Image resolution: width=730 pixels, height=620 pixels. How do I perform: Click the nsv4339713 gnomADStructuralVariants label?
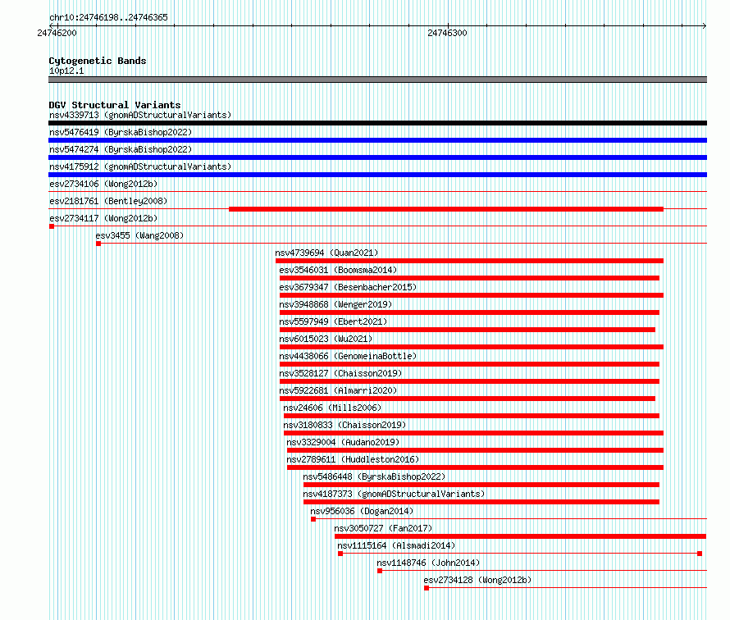point(140,115)
